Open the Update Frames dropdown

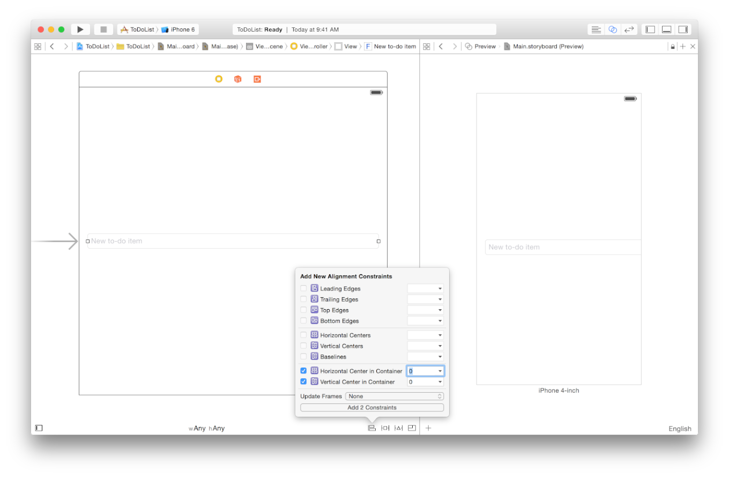coord(395,396)
